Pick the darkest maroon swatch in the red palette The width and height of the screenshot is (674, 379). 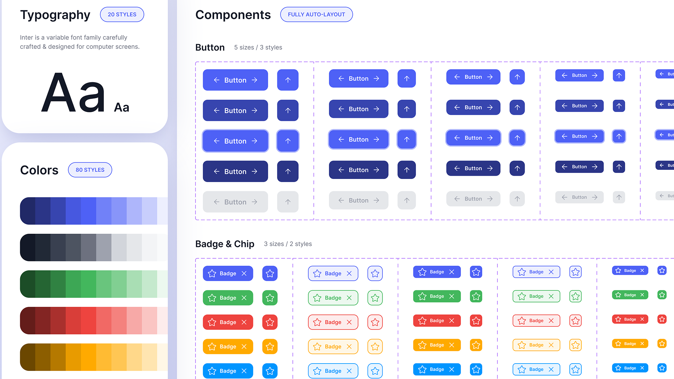pos(28,320)
